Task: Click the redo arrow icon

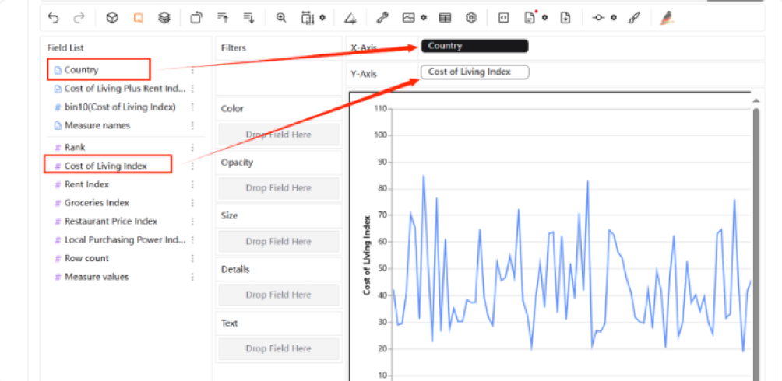Action: (79, 18)
